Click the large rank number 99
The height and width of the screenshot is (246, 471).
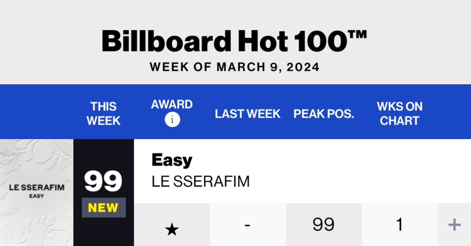[103, 182]
